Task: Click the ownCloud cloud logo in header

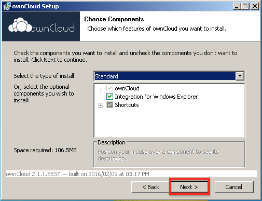Action: point(41,25)
